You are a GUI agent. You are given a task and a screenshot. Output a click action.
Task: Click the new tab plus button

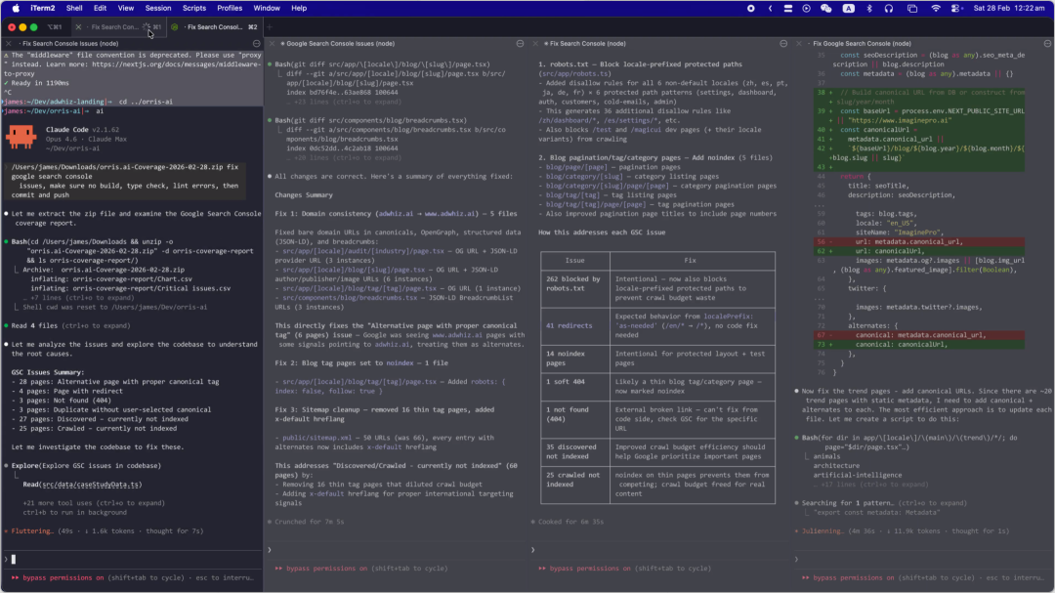pos(270,27)
